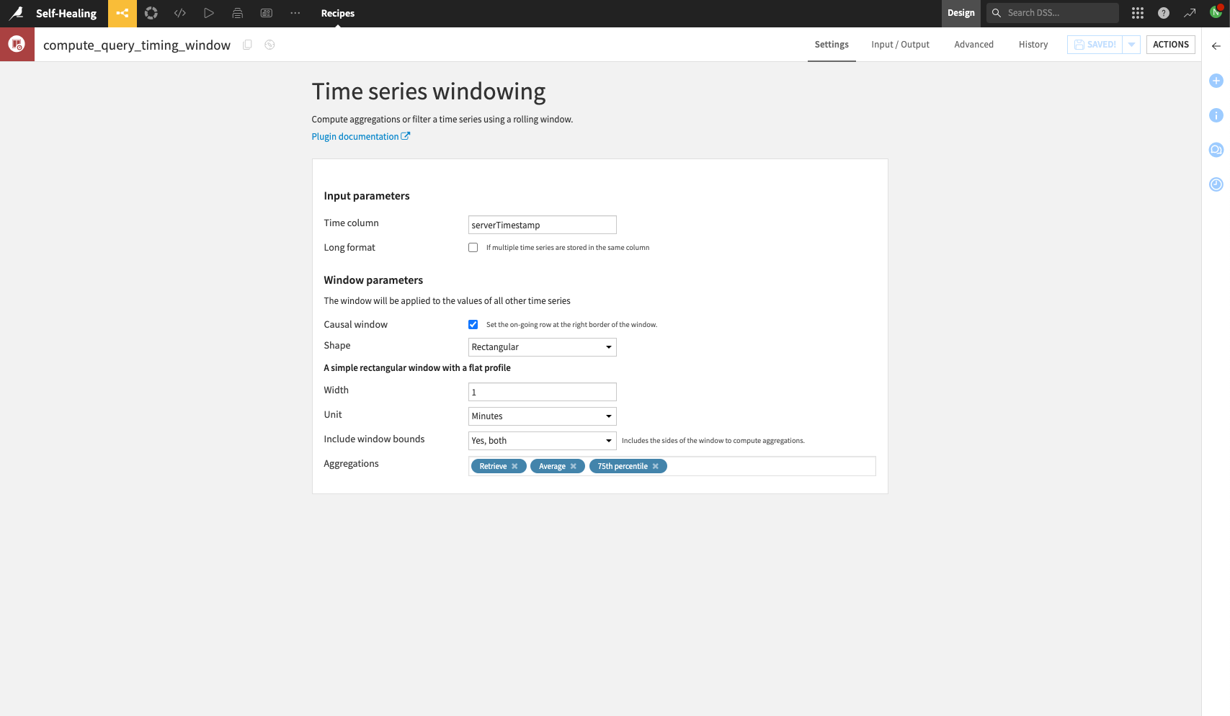Open the More options ellipsis in the navigation bar
1230x716 pixels.
point(295,13)
